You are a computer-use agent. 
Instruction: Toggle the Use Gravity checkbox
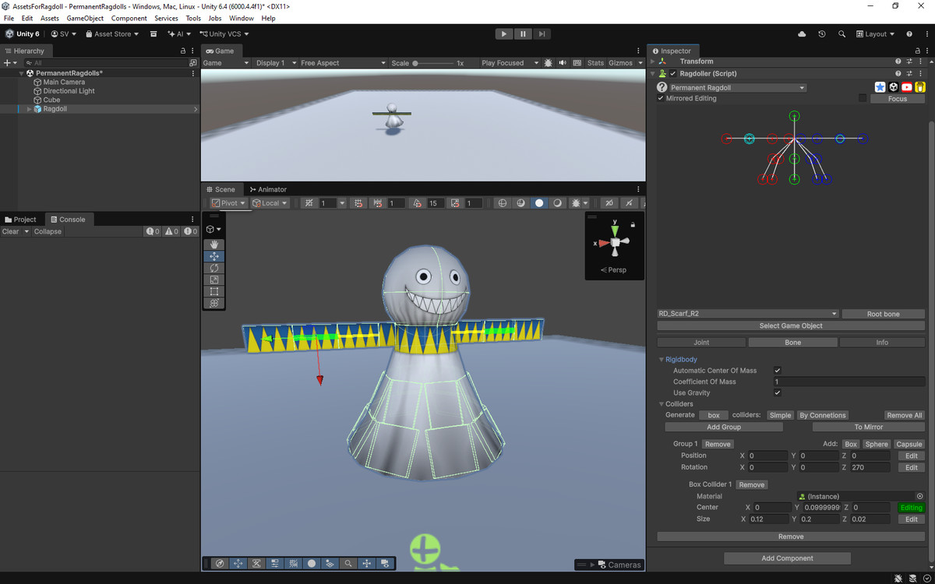(778, 393)
